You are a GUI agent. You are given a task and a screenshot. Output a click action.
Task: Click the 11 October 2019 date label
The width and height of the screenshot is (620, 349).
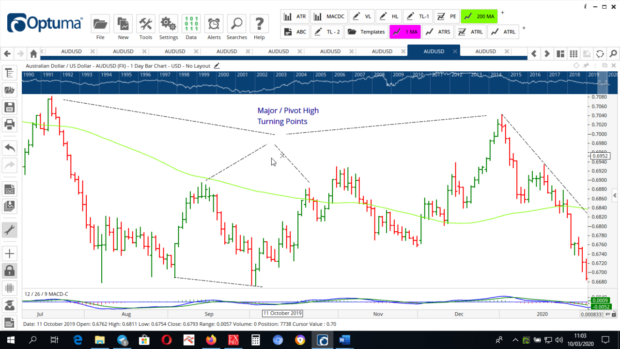282,313
